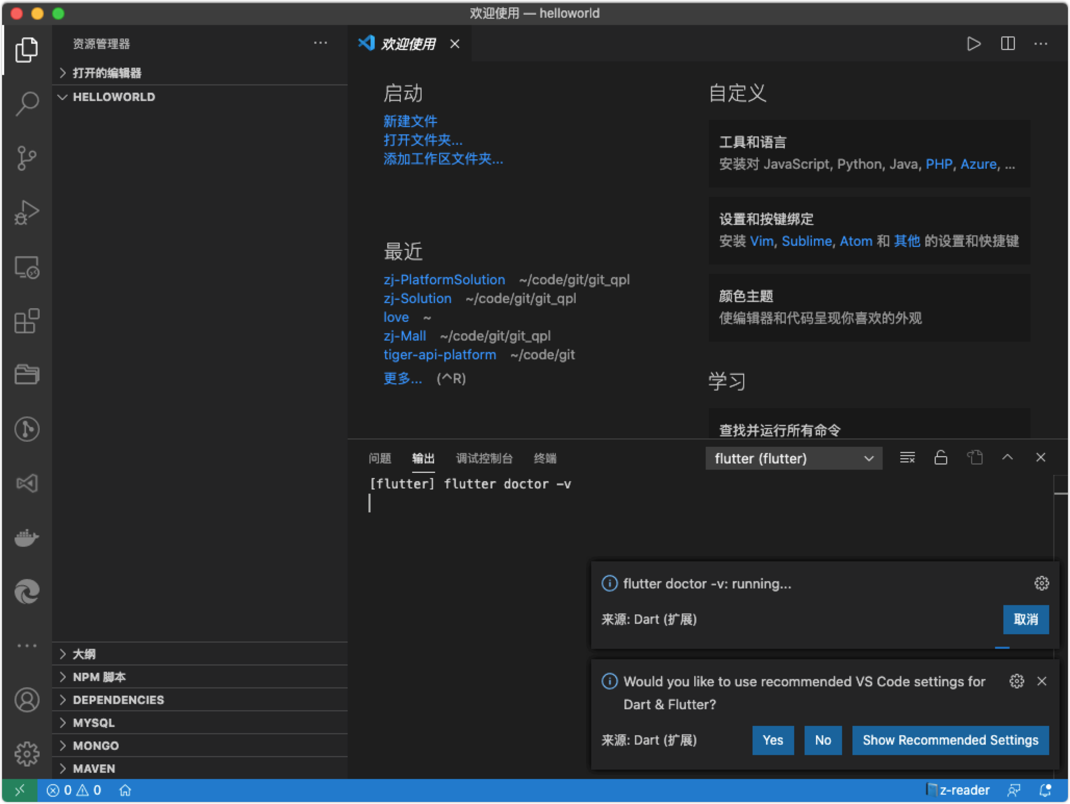This screenshot has width=1070, height=804.
Task: Open Remote Explorer icon in activity bar
Action: [27, 267]
